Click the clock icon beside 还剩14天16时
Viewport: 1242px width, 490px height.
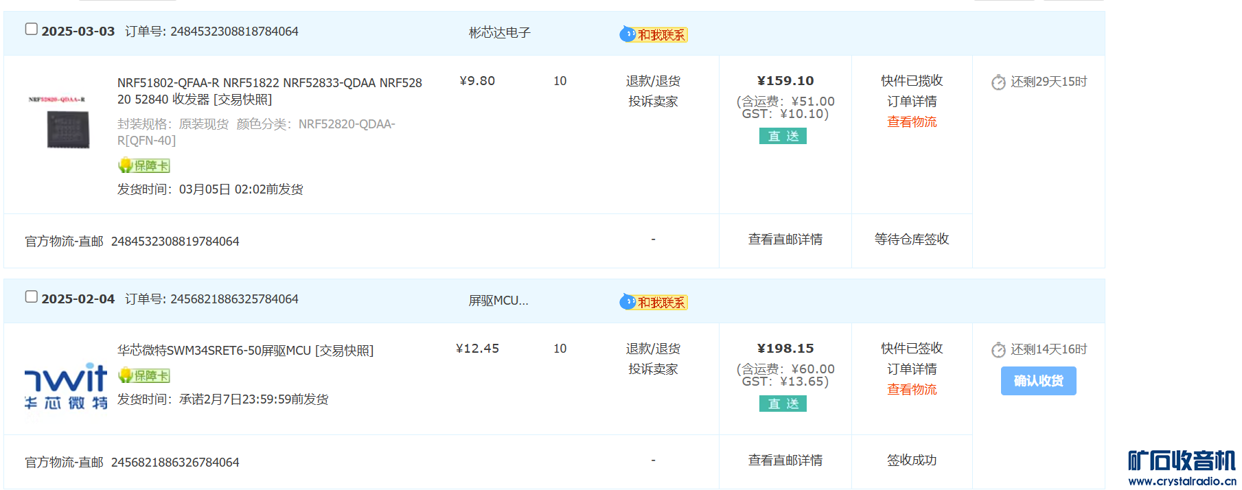point(998,350)
